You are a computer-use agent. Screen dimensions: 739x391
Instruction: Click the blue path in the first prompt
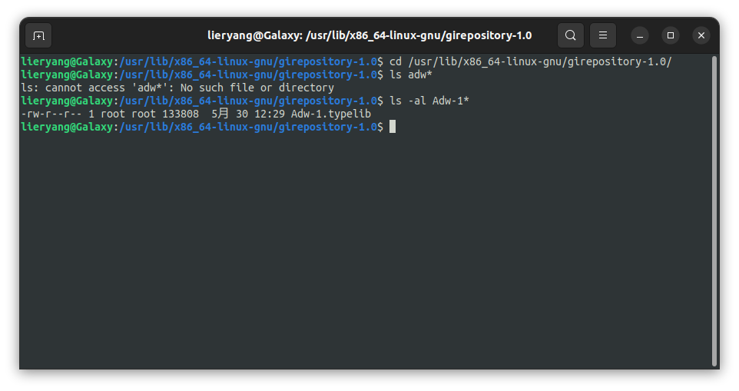pos(248,61)
